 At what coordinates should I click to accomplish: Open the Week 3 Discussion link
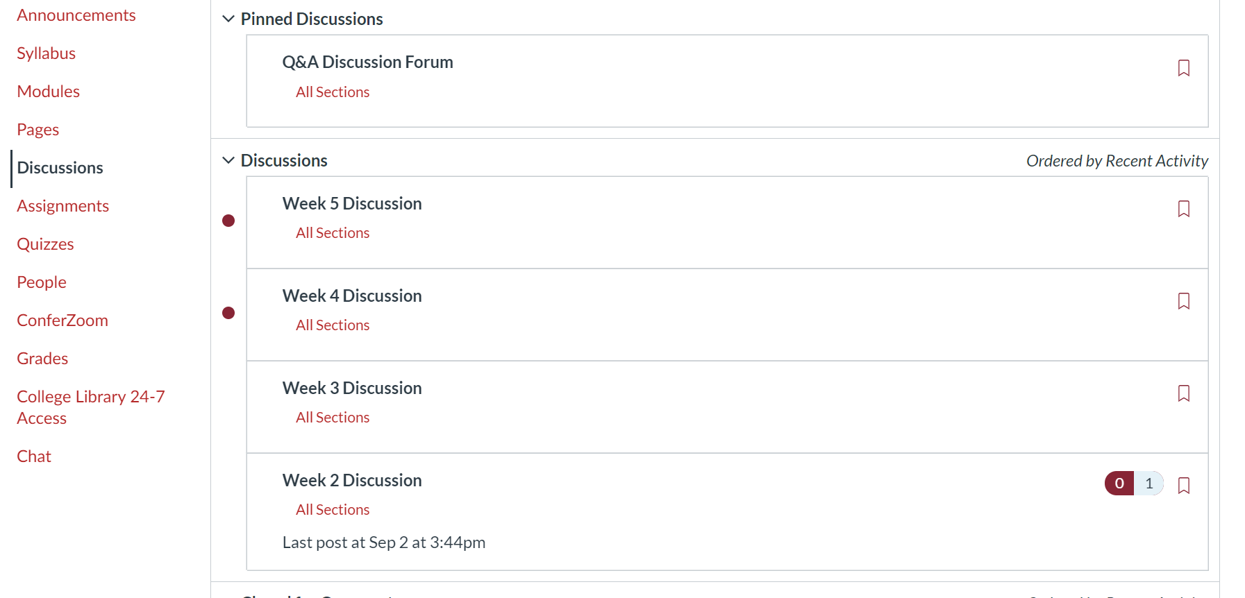click(352, 388)
